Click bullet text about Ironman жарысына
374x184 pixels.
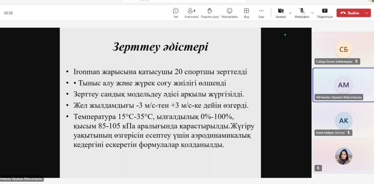pos(160,72)
